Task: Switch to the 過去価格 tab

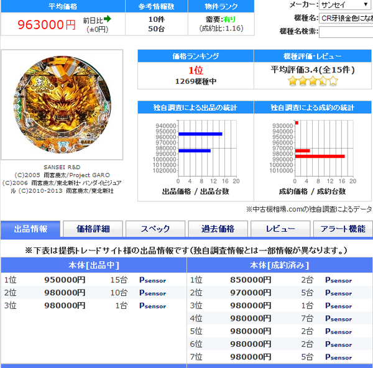Action: pyautogui.click(x=218, y=229)
